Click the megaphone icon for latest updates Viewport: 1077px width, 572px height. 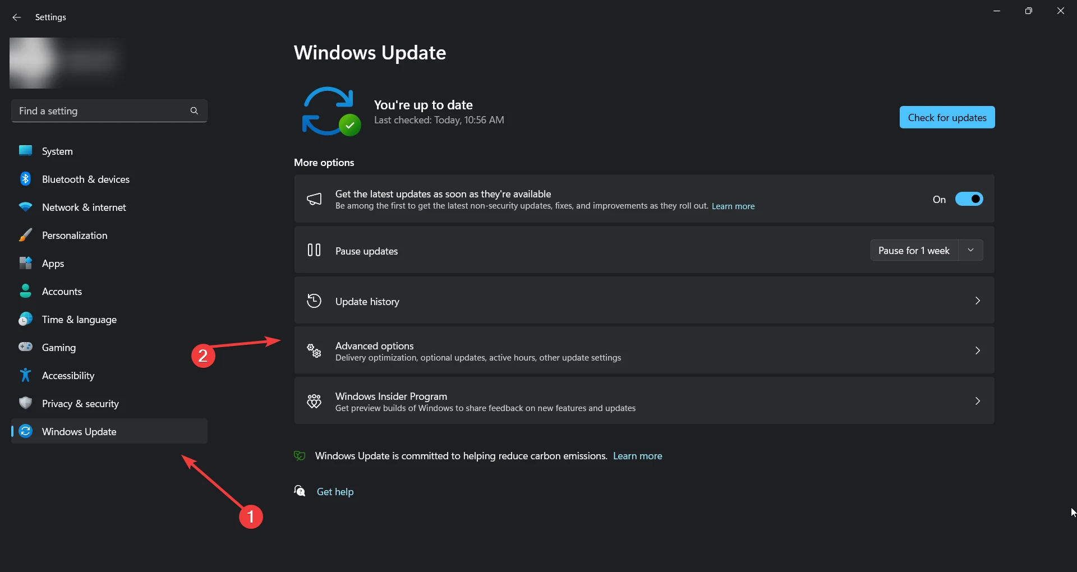click(314, 199)
